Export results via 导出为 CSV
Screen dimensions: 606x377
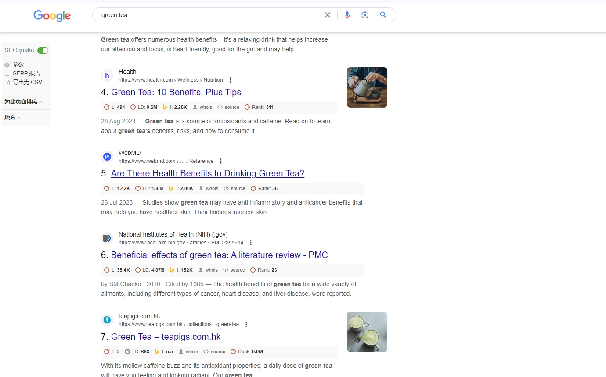tap(27, 82)
